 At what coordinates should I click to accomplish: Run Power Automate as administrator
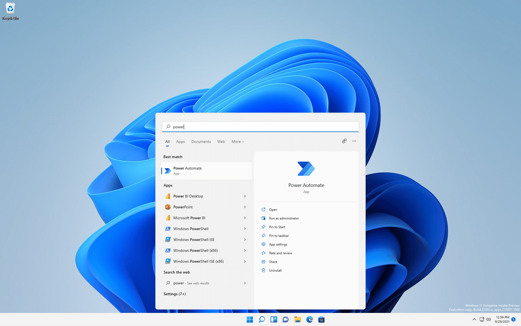(x=285, y=218)
